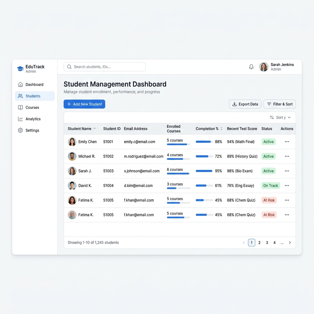Image resolution: width=314 pixels, height=314 pixels.
Task: Open the Analytics section
Action: pyautogui.click(x=34, y=119)
